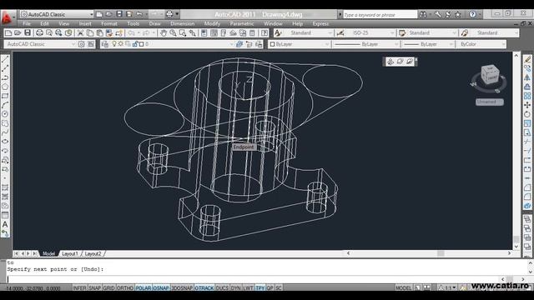The width and height of the screenshot is (534, 300).
Task: Cut selection with the scissors icon
Action: (x=80, y=33)
